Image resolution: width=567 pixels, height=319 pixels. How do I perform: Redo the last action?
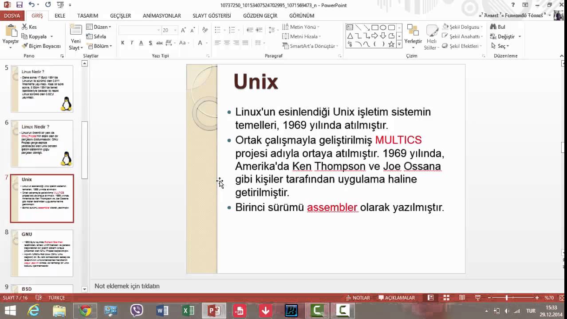click(x=47, y=5)
